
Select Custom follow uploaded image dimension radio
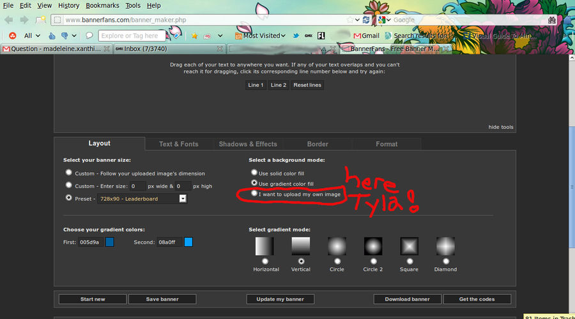point(68,172)
